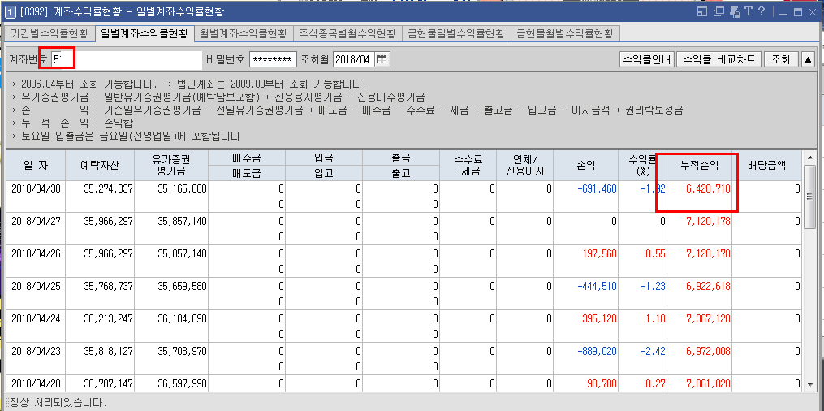Open the 수익률 비교차트 button
The width and height of the screenshot is (824, 411).
click(x=718, y=60)
